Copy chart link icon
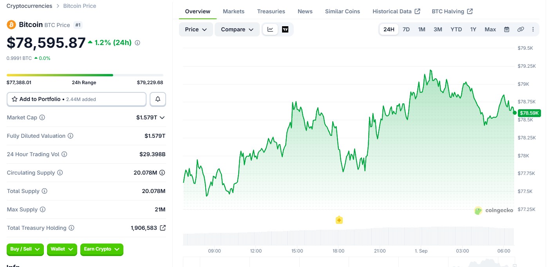This screenshot has width=550, height=267. 521,29
